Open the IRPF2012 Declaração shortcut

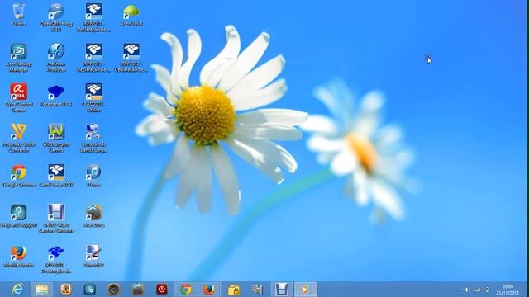point(131,58)
